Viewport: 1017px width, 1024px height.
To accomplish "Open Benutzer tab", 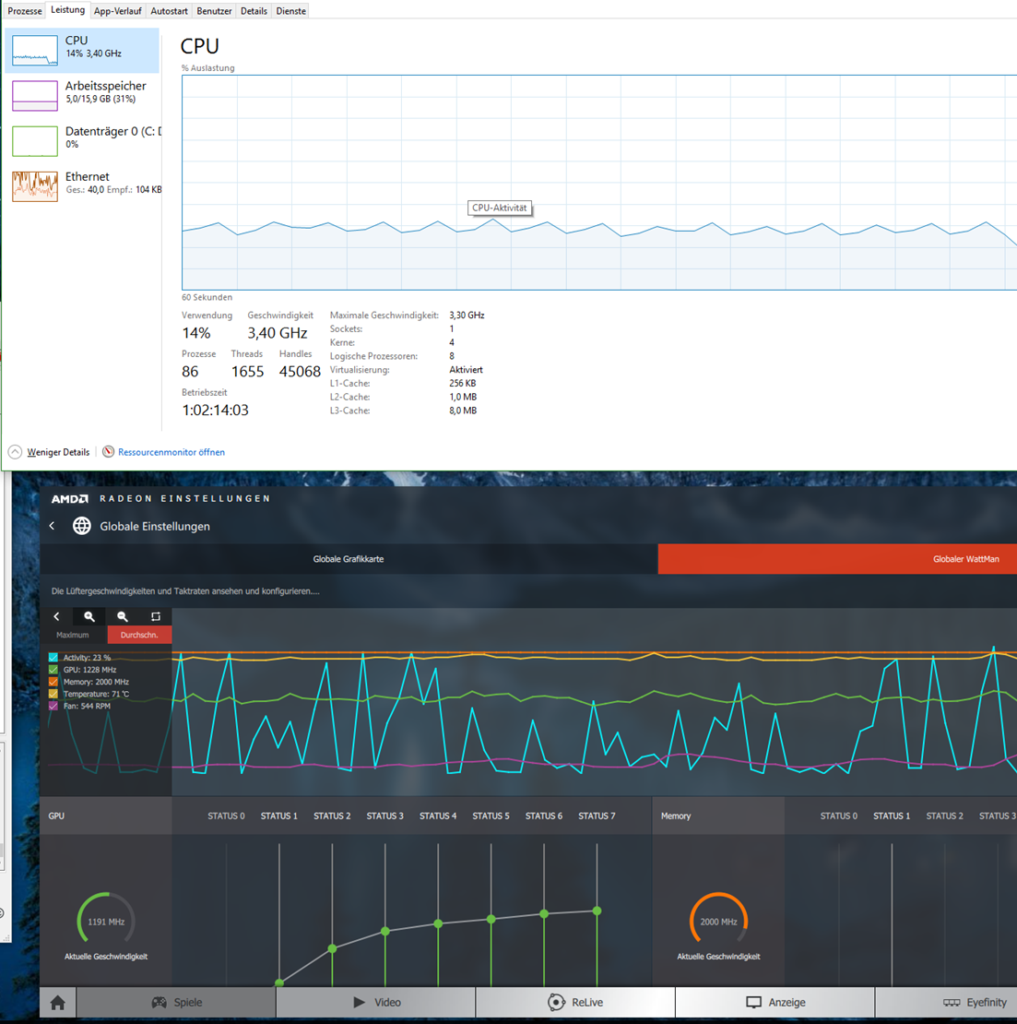I will point(214,11).
